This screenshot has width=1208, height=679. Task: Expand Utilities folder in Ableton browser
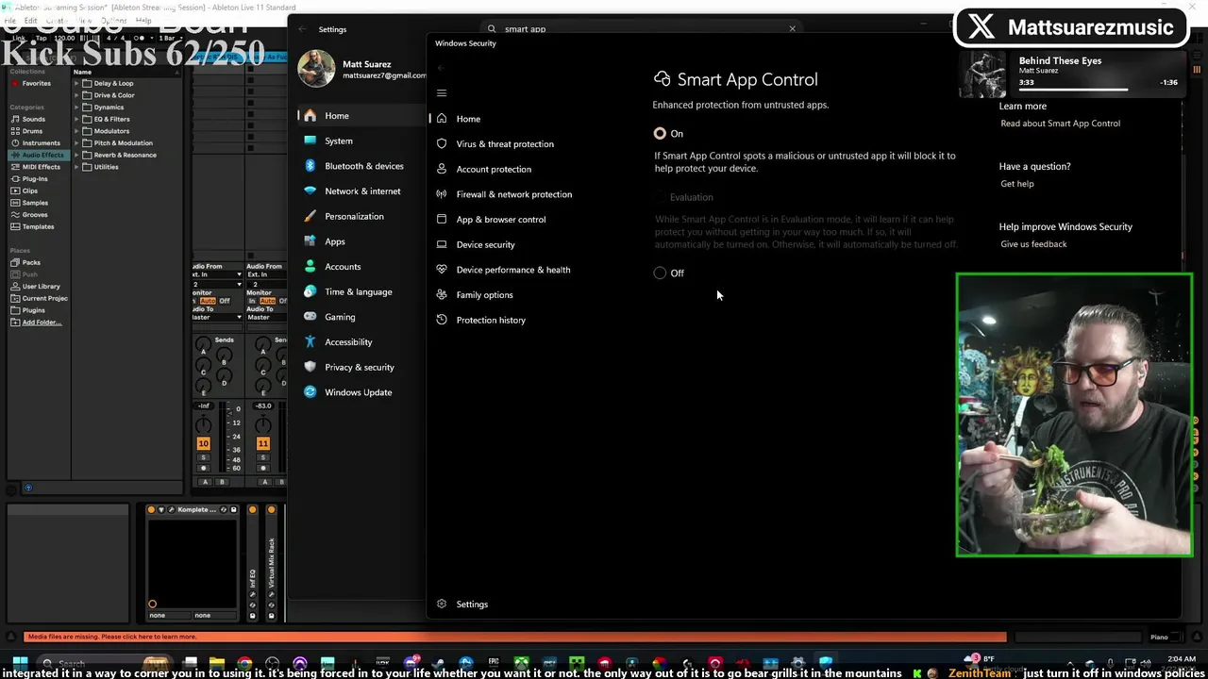click(x=77, y=167)
